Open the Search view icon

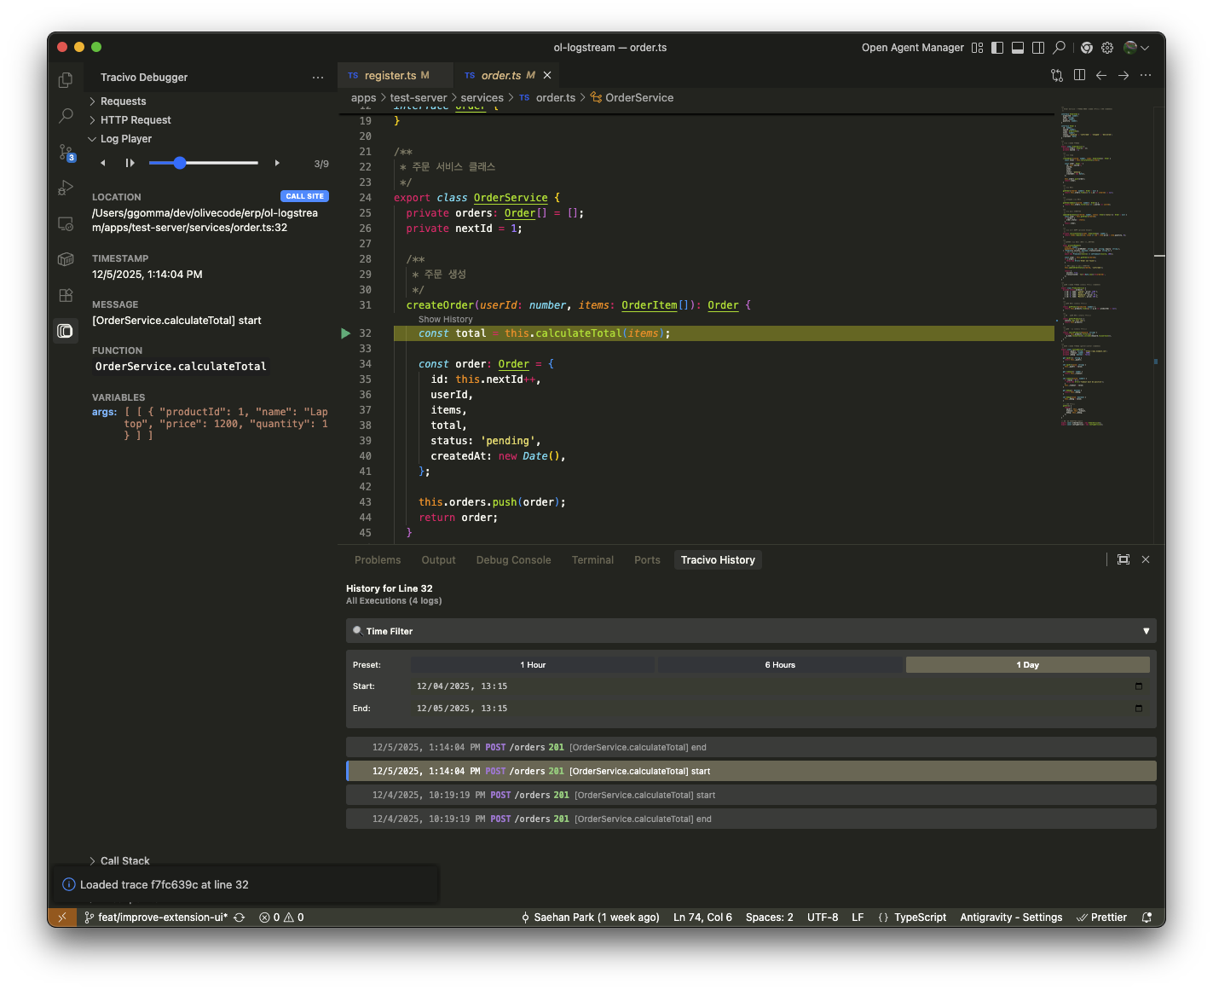tap(66, 116)
